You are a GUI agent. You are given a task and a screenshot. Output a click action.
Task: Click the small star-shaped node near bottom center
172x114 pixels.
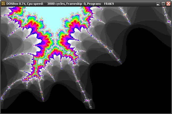[x=88, y=101]
